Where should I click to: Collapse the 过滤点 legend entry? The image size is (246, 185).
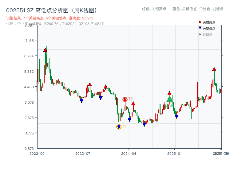207,34
